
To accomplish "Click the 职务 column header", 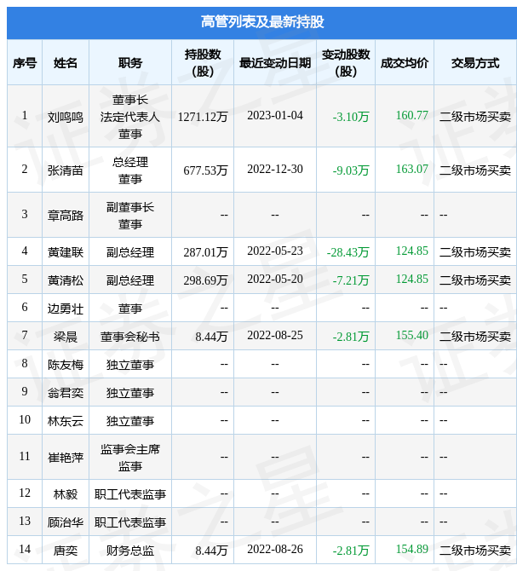I will (x=129, y=63).
